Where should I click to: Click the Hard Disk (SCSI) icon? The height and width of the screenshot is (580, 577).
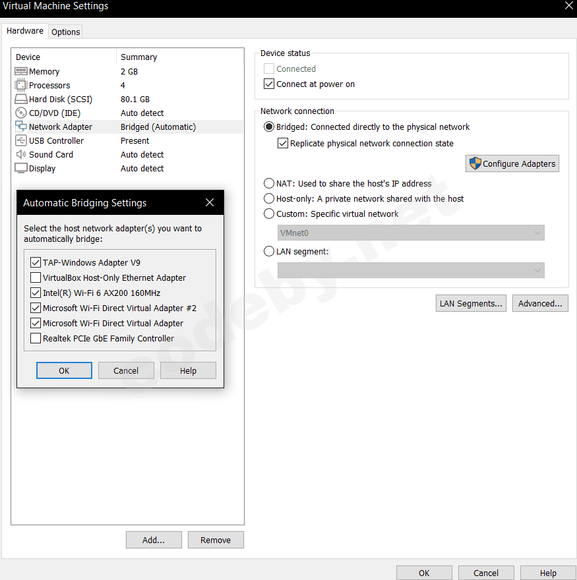point(20,99)
